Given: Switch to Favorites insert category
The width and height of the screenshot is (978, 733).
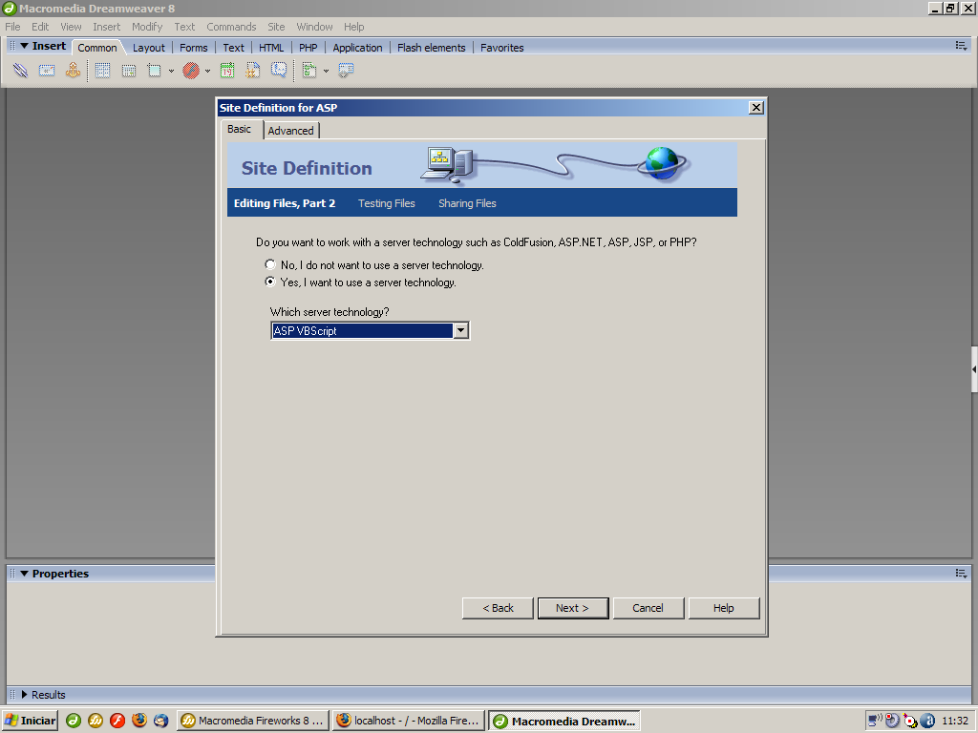Looking at the screenshot, I should 502,48.
